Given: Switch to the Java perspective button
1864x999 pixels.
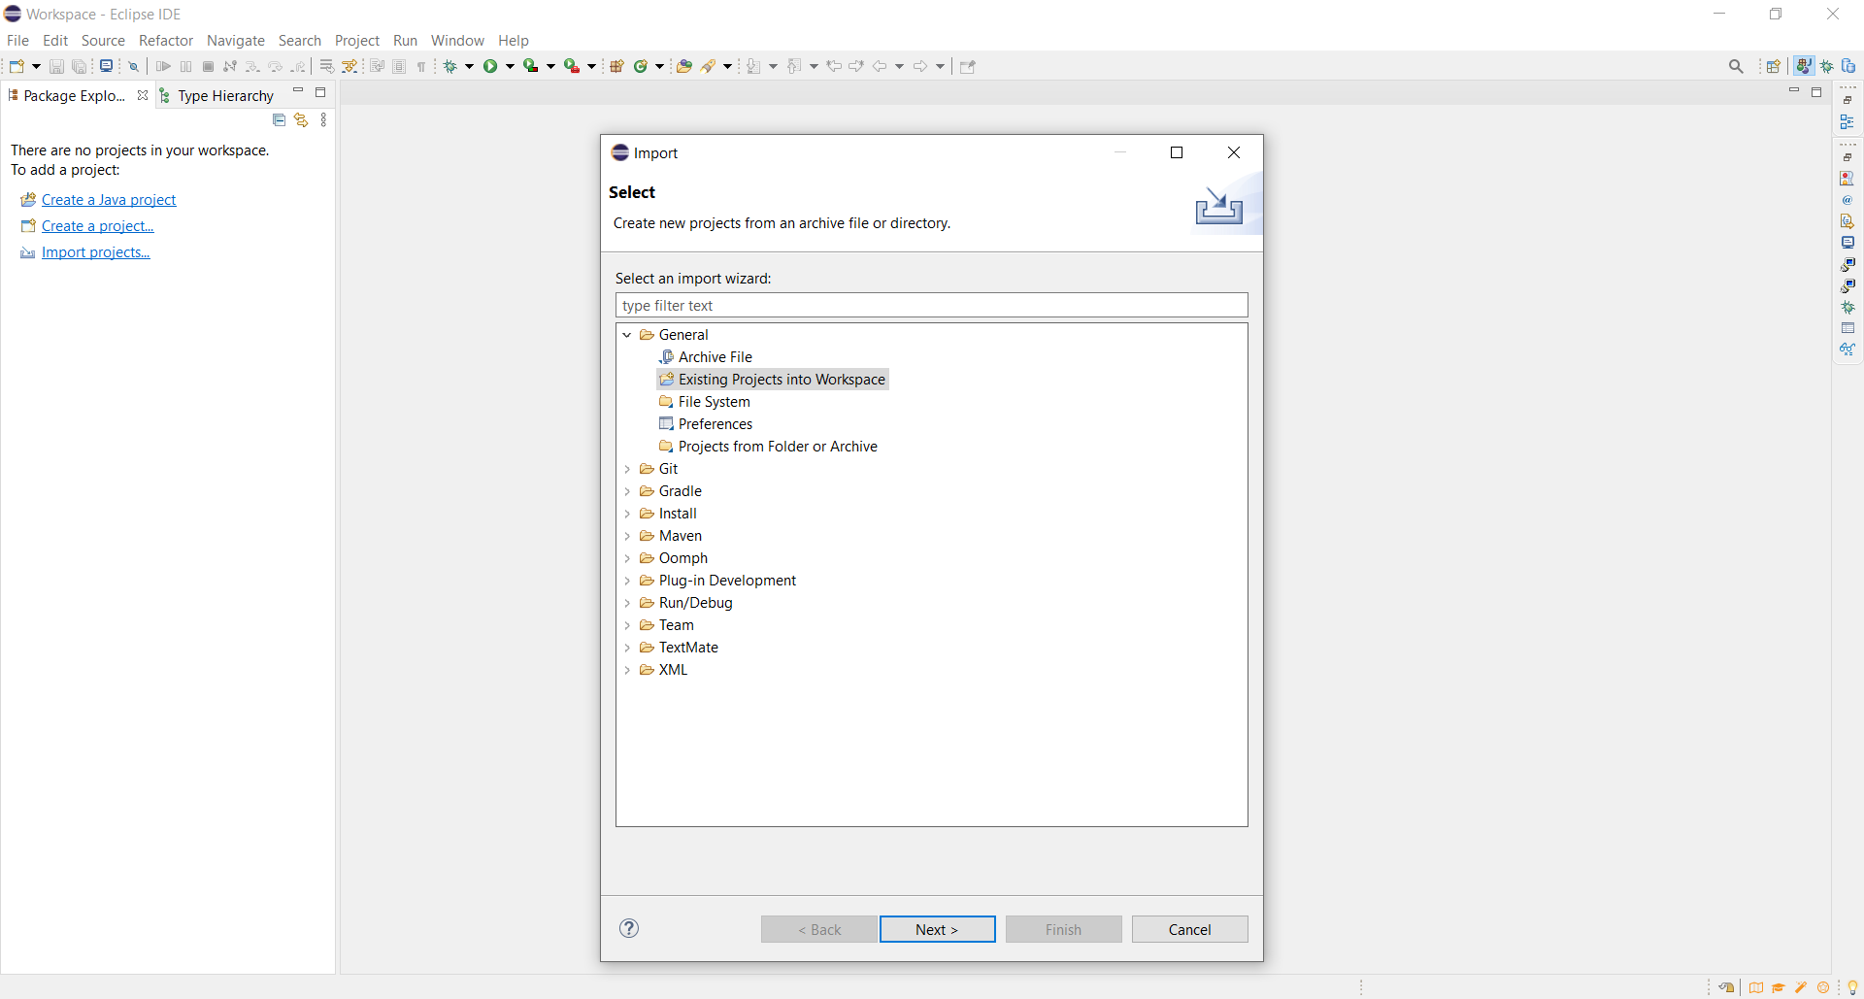Looking at the screenshot, I should tap(1803, 66).
